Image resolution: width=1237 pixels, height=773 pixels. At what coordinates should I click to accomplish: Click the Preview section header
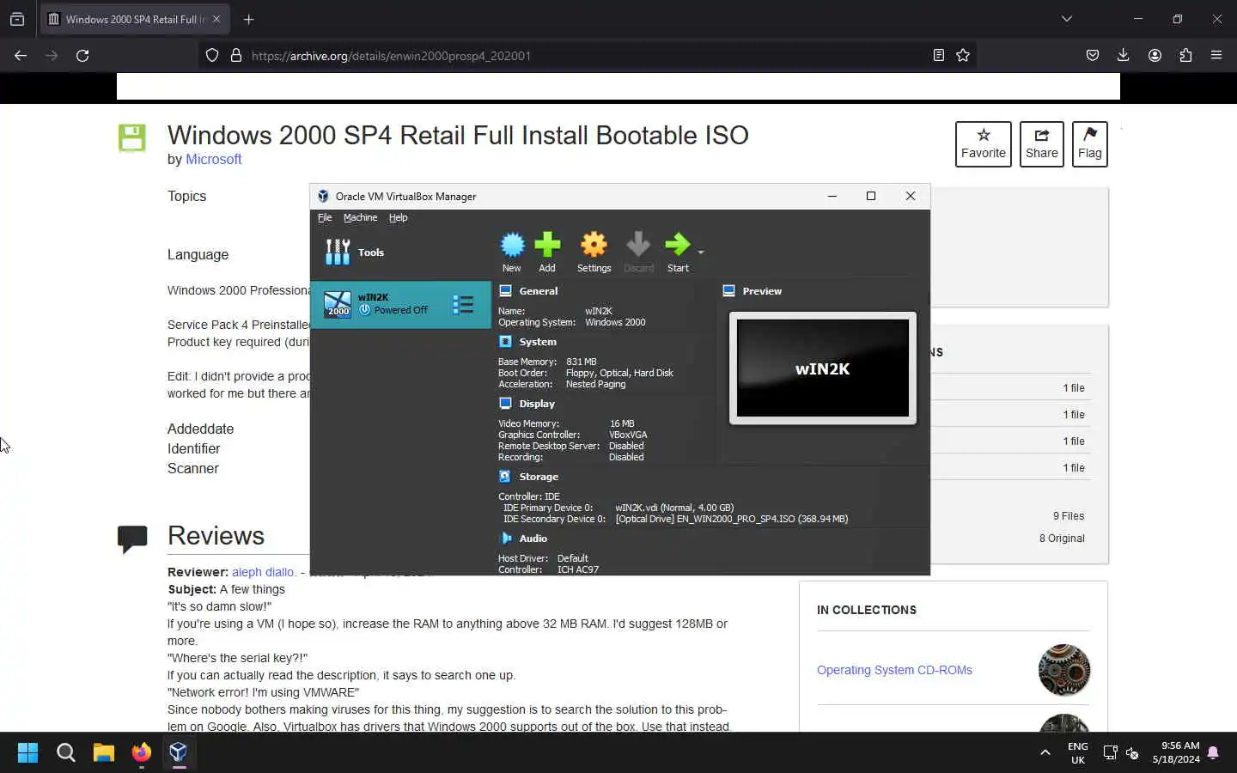(x=762, y=291)
